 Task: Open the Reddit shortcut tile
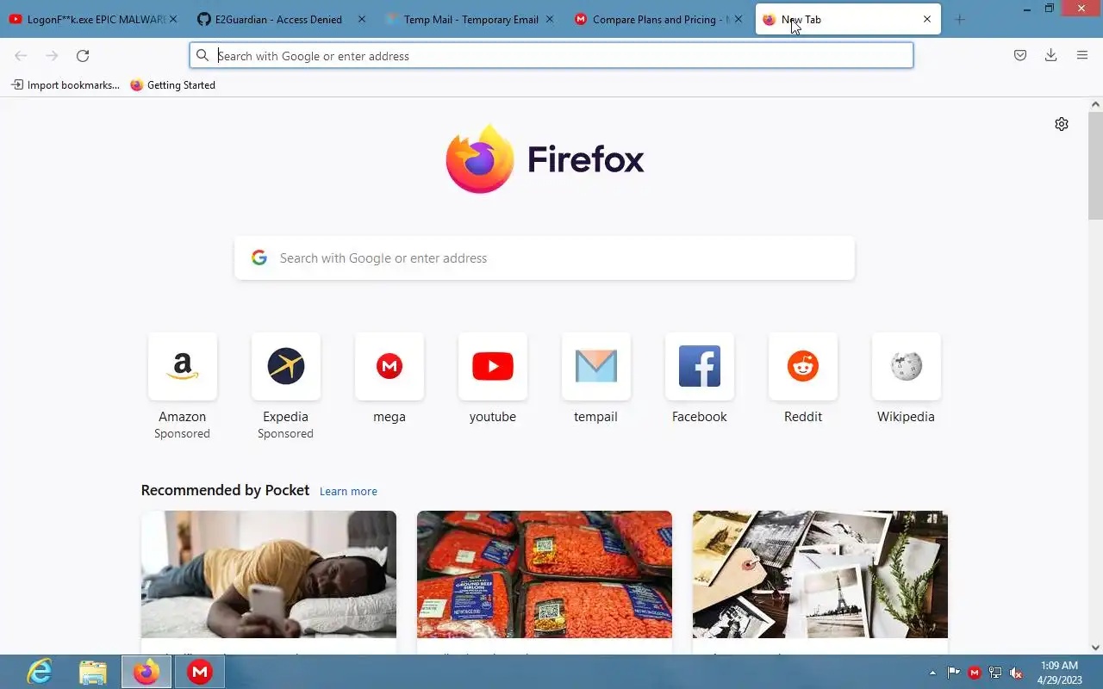(802, 366)
